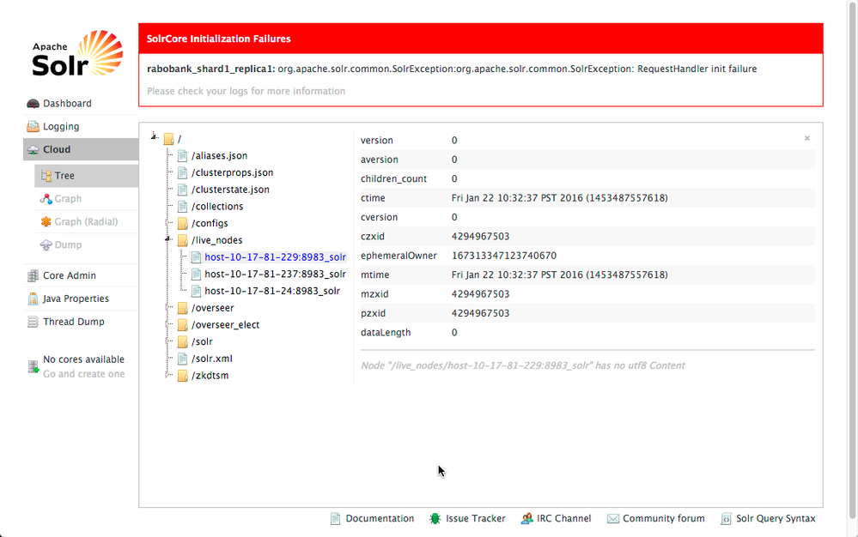The height and width of the screenshot is (537, 858).
Task: Click the /clusterprops.json file icon
Action: [x=183, y=172]
